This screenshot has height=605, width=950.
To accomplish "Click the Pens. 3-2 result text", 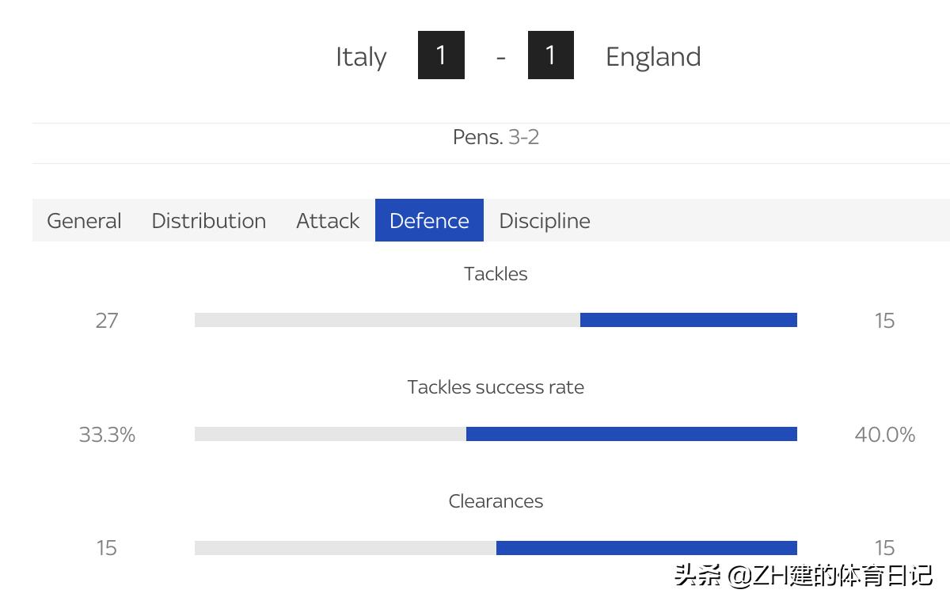I will [496, 138].
